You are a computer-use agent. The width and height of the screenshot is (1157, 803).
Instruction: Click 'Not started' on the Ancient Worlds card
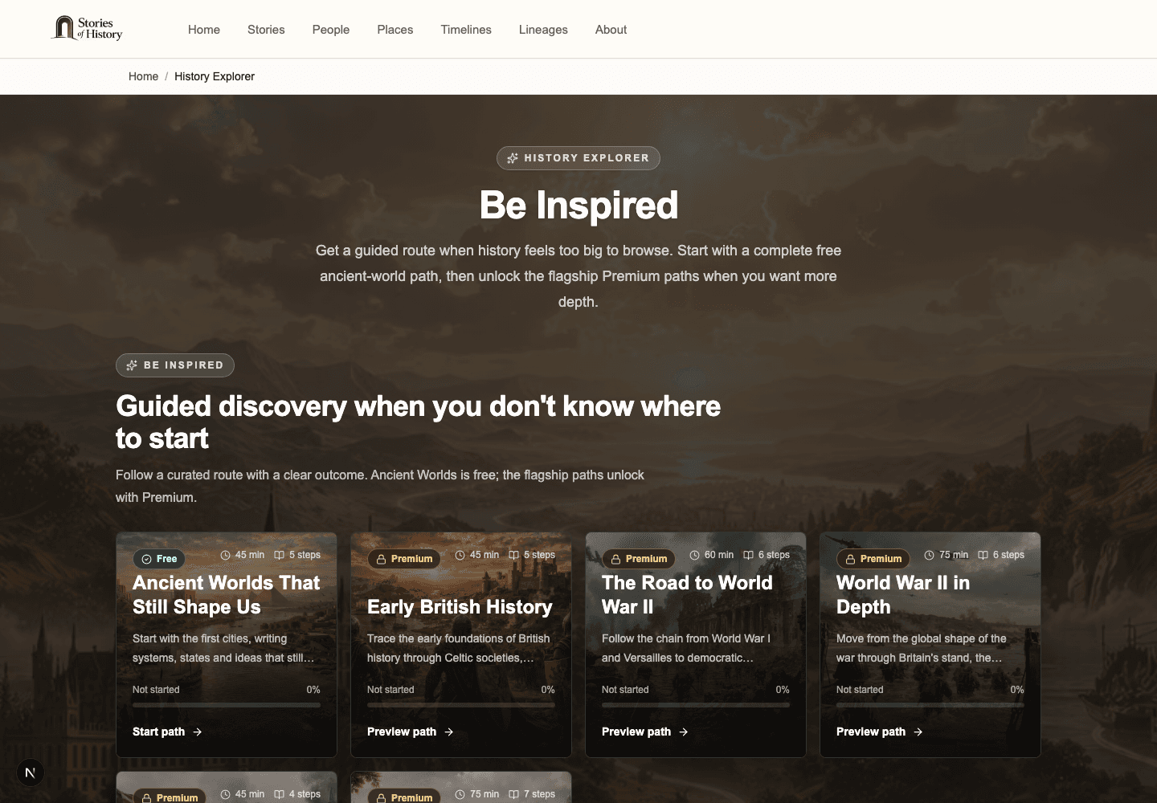(x=156, y=690)
